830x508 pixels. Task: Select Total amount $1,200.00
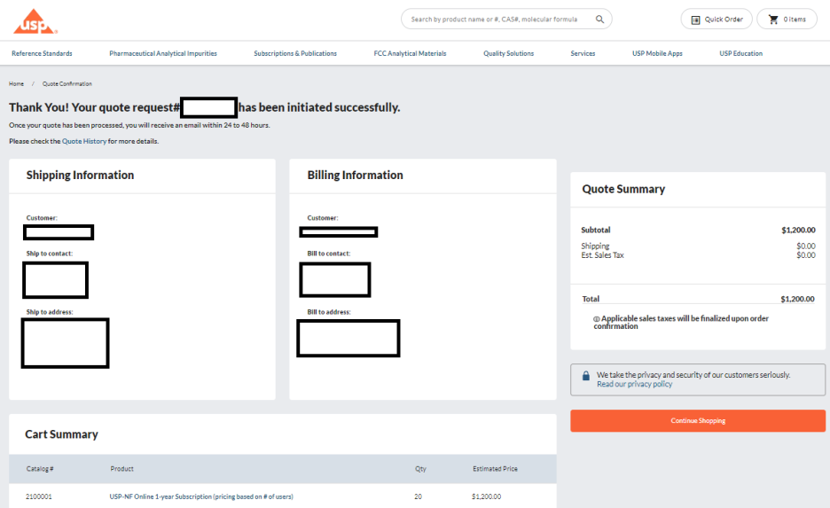coord(798,299)
